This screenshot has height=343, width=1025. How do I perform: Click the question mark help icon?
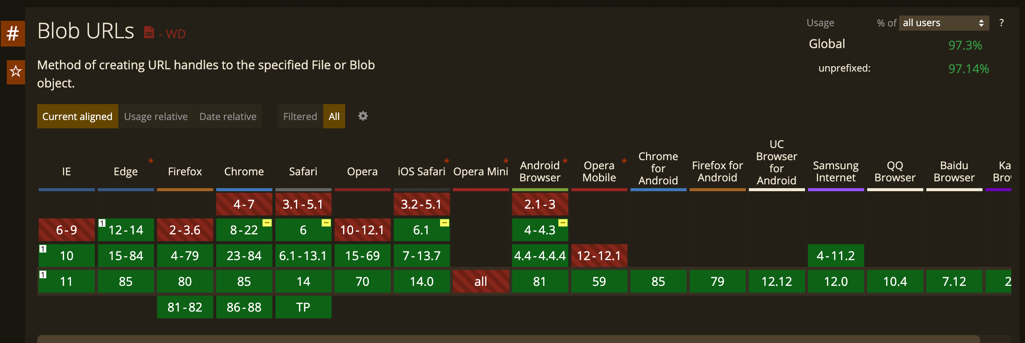point(1001,23)
